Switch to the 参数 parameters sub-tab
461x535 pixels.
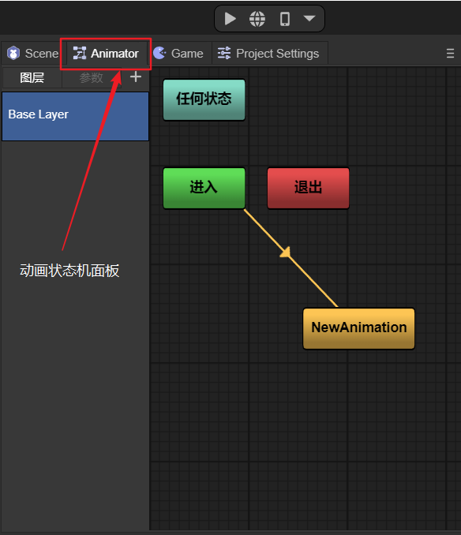[x=91, y=78]
